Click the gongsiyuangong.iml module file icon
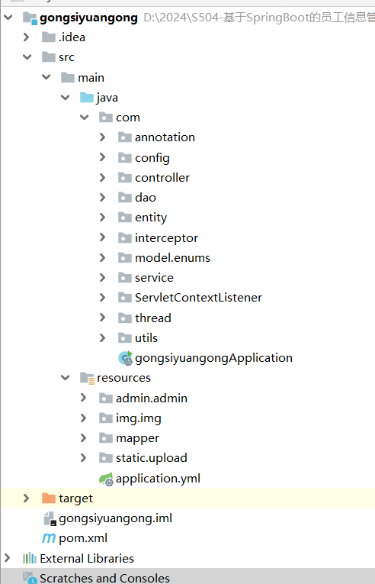Viewport: 375px width, 584px height. pyautogui.click(x=50, y=518)
